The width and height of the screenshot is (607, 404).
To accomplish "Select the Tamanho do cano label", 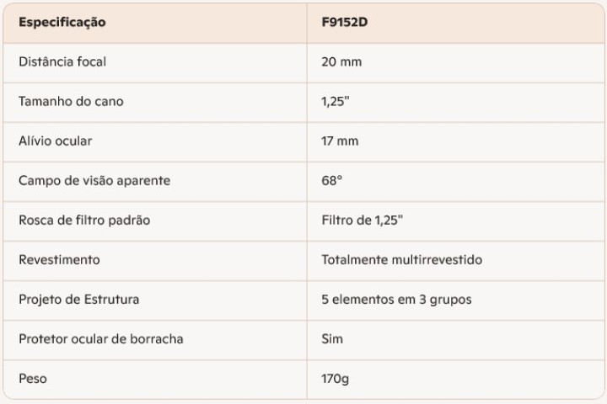I will pos(71,101).
